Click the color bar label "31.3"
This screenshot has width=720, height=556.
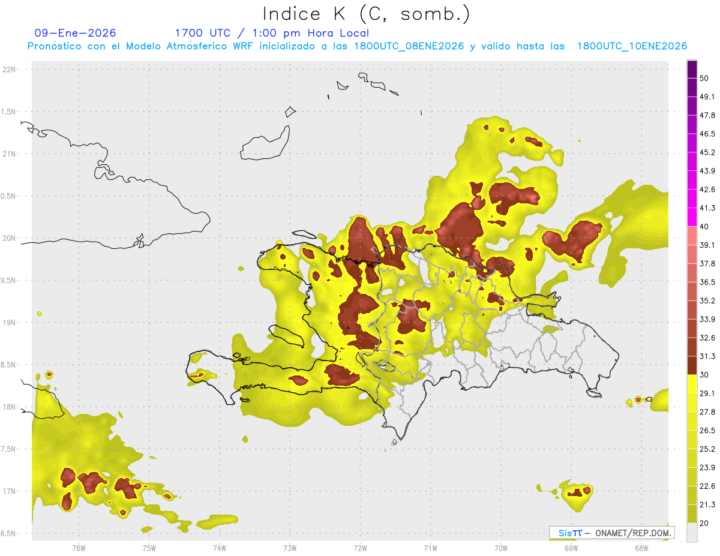pos(707,356)
